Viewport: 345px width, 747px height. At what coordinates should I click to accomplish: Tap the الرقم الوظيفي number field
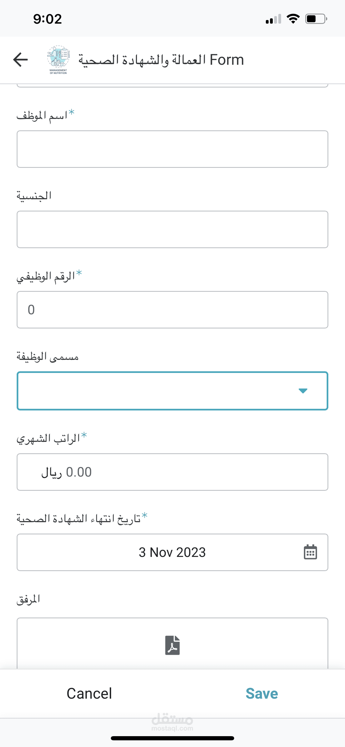click(172, 310)
